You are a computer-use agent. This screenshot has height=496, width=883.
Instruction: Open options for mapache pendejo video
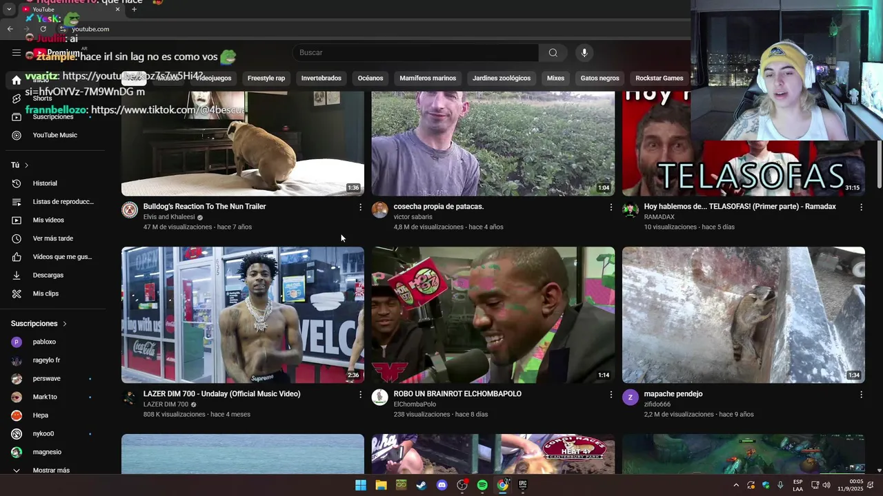point(861,394)
